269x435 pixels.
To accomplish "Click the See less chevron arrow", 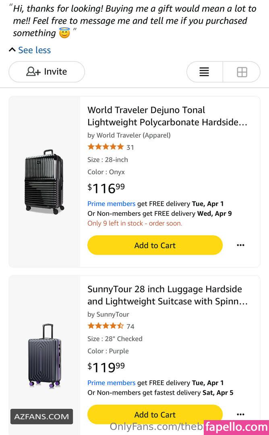I will (12, 50).
